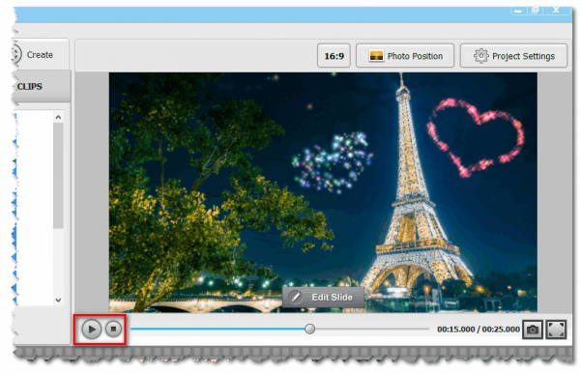
Task: Stop the slideshow preview
Action: click(x=113, y=329)
